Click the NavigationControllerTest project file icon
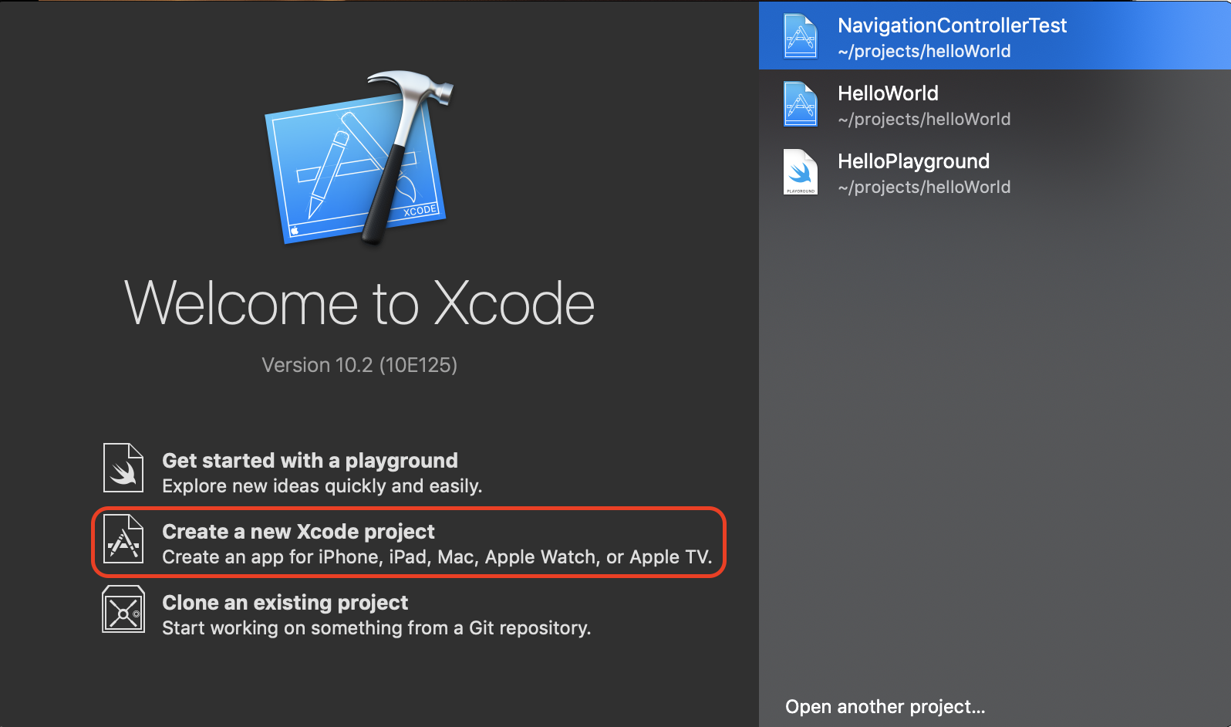 tap(801, 36)
